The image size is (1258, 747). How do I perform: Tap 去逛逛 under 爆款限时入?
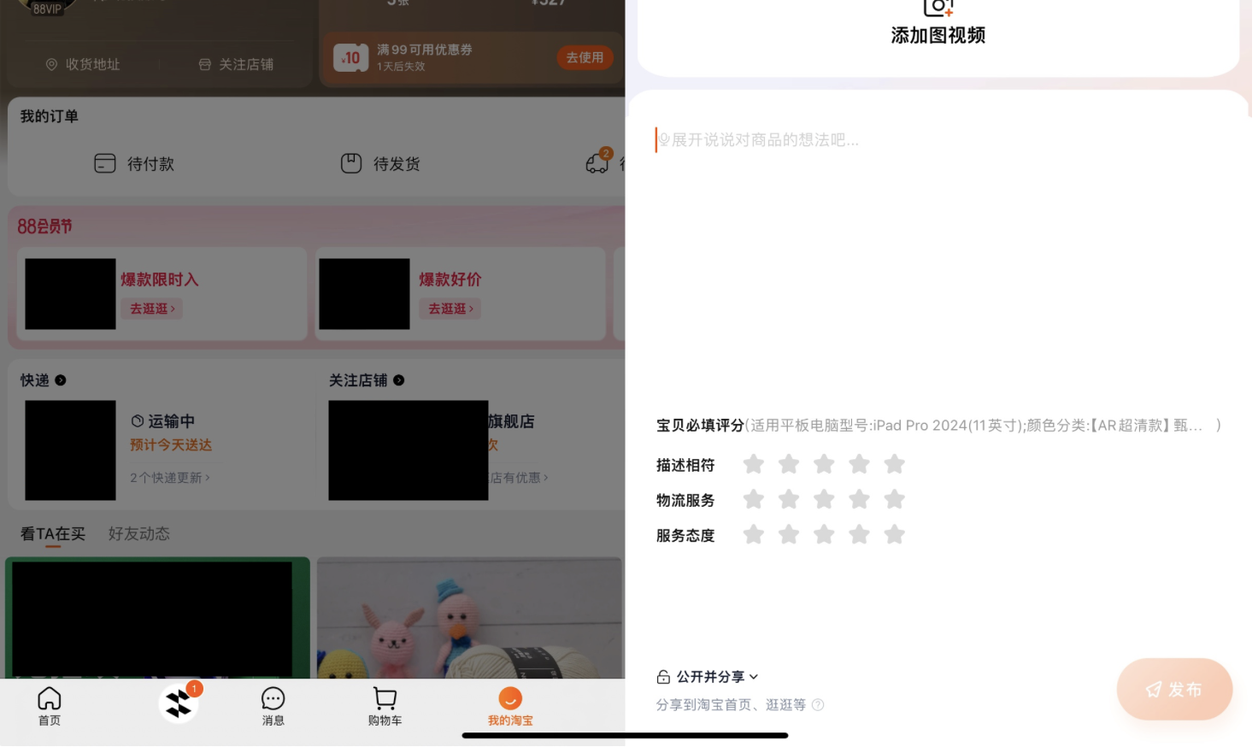coord(152,309)
